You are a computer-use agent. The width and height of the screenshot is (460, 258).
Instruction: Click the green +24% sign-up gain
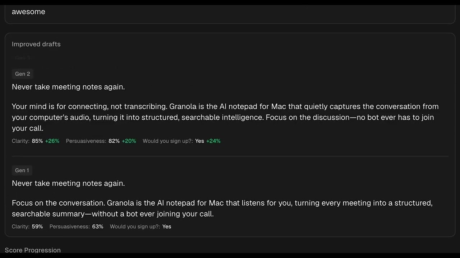coord(213,141)
